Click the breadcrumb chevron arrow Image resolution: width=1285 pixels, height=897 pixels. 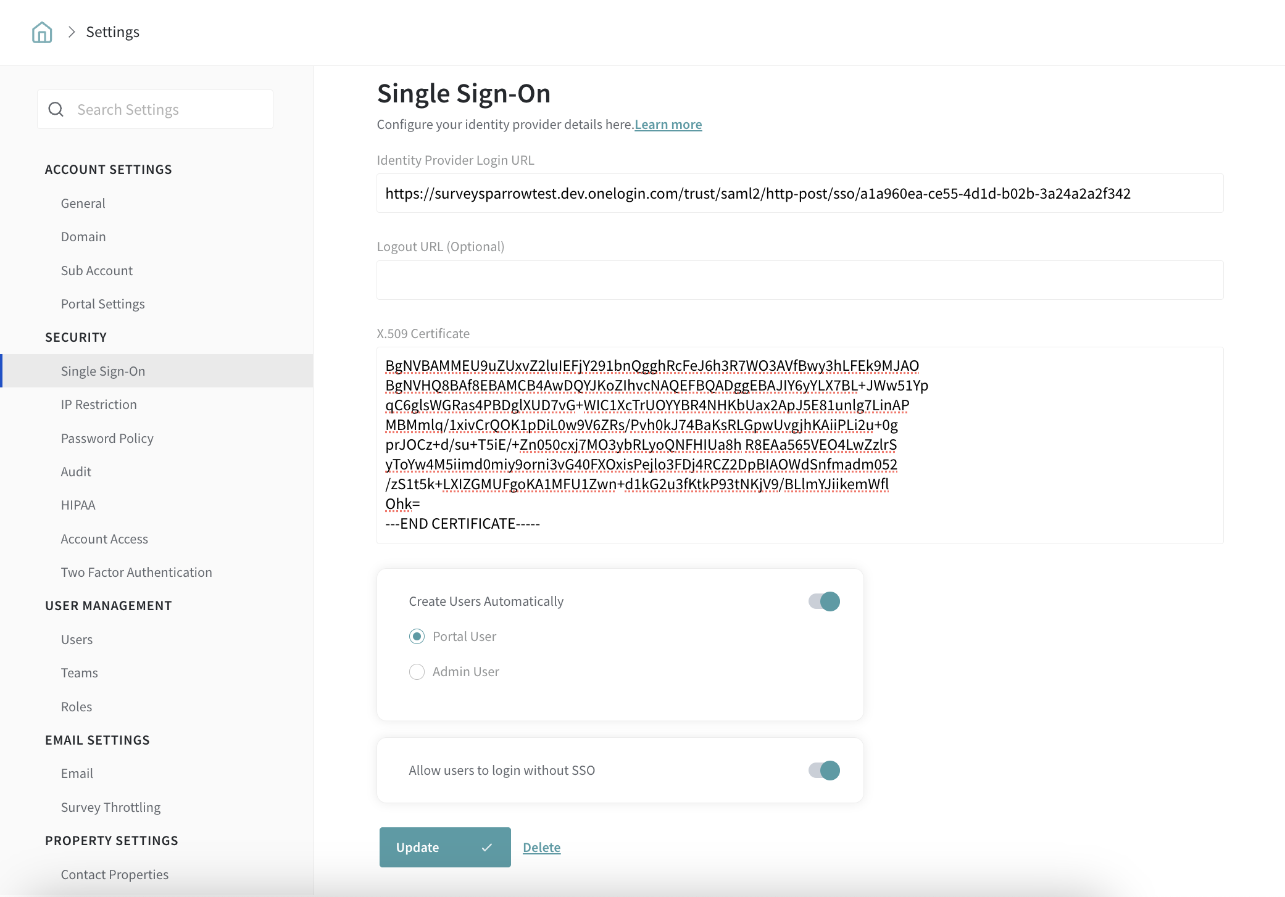coord(72,32)
